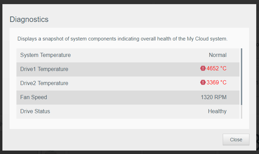Click the Diagnostics dialog title
The image size is (259, 154).
[x=29, y=19]
